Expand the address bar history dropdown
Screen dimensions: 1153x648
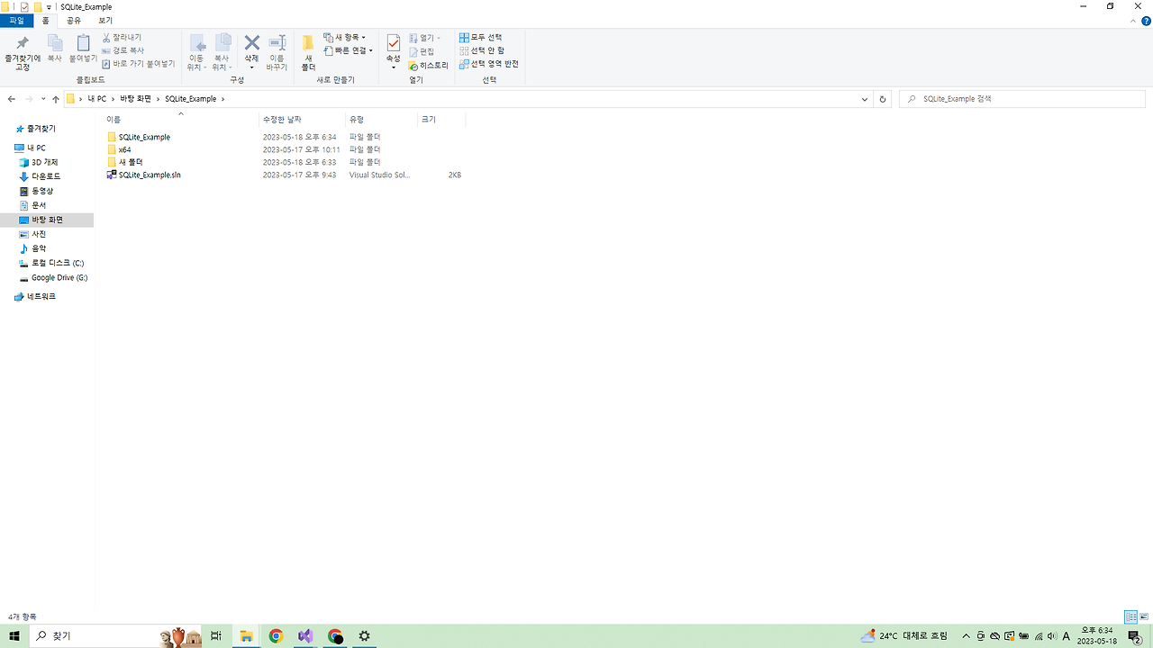[865, 99]
